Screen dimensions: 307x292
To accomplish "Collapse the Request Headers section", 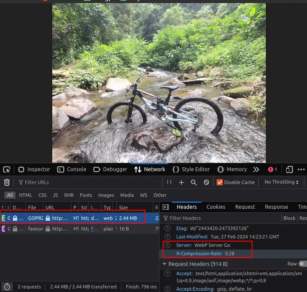I will [x=164, y=264].
